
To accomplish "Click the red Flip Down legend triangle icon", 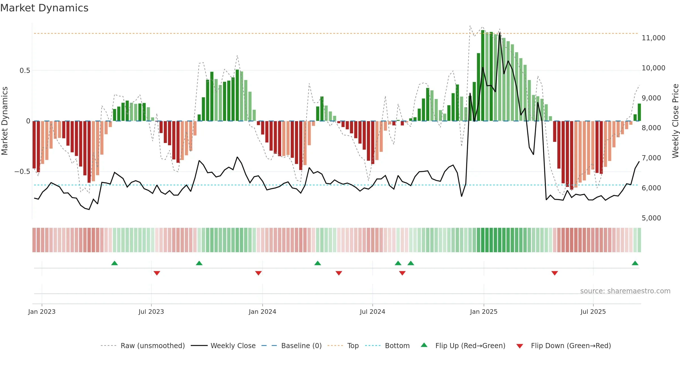I will click(x=520, y=346).
